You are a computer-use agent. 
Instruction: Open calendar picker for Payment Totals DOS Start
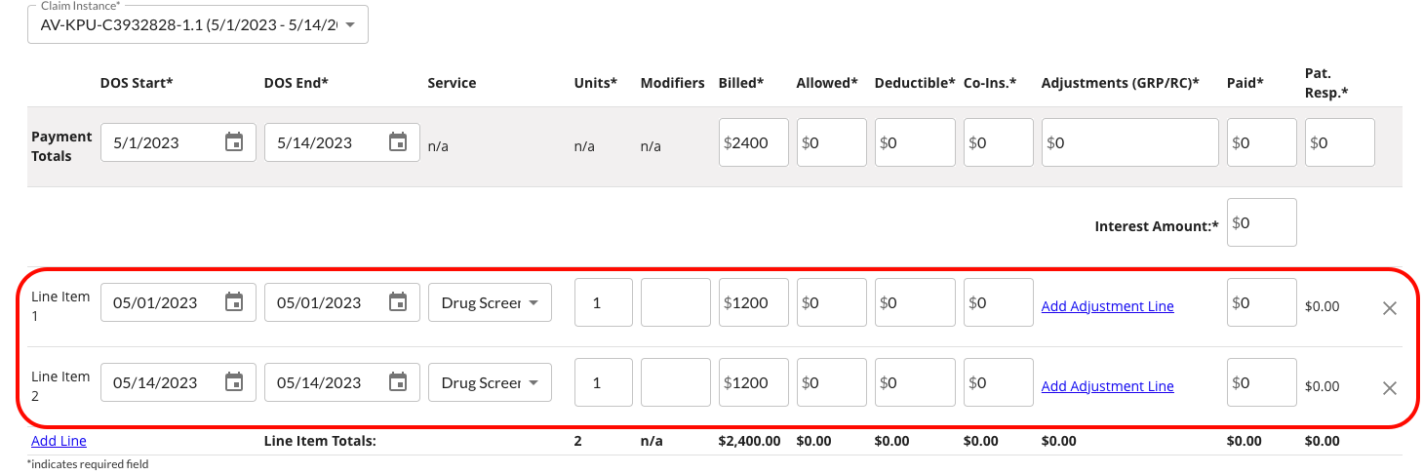click(234, 142)
